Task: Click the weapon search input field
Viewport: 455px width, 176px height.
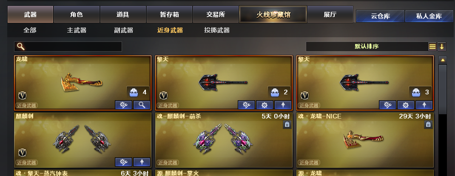Action: point(68,47)
